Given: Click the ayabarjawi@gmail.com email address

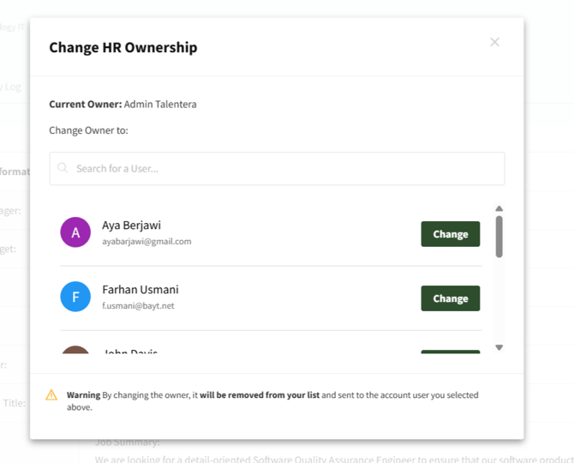Looking at the screenshot, I should tap(146, 242).
